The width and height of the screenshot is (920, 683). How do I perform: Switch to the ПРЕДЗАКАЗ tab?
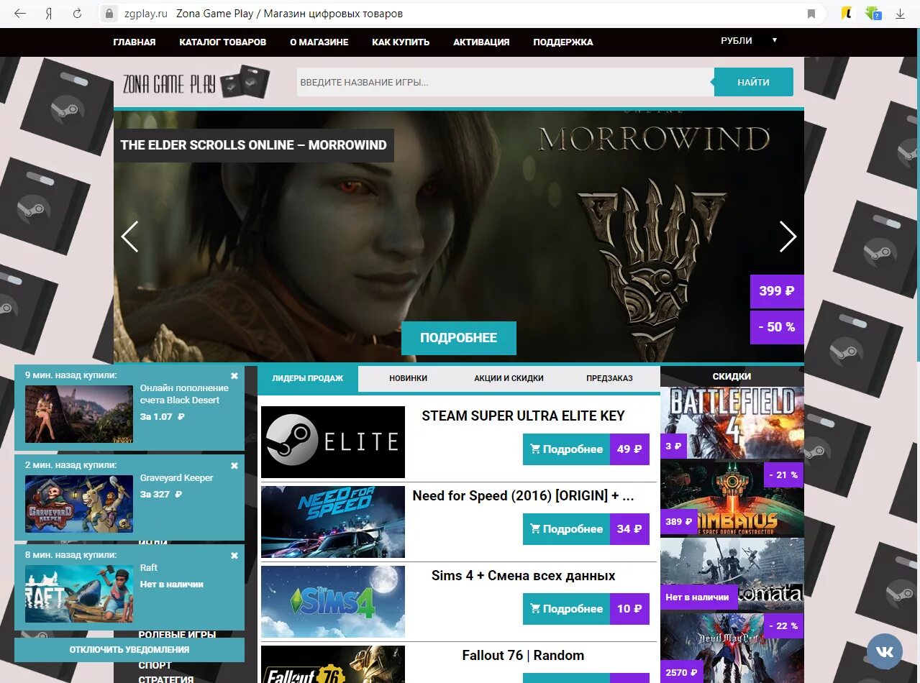[x=610, y=378]
